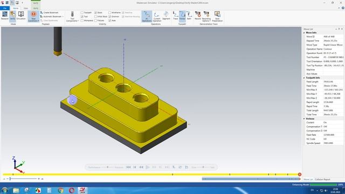Open Quick Access toolbar customize arrow
Screen dimensions: 345x194
(x=22, y=3)
